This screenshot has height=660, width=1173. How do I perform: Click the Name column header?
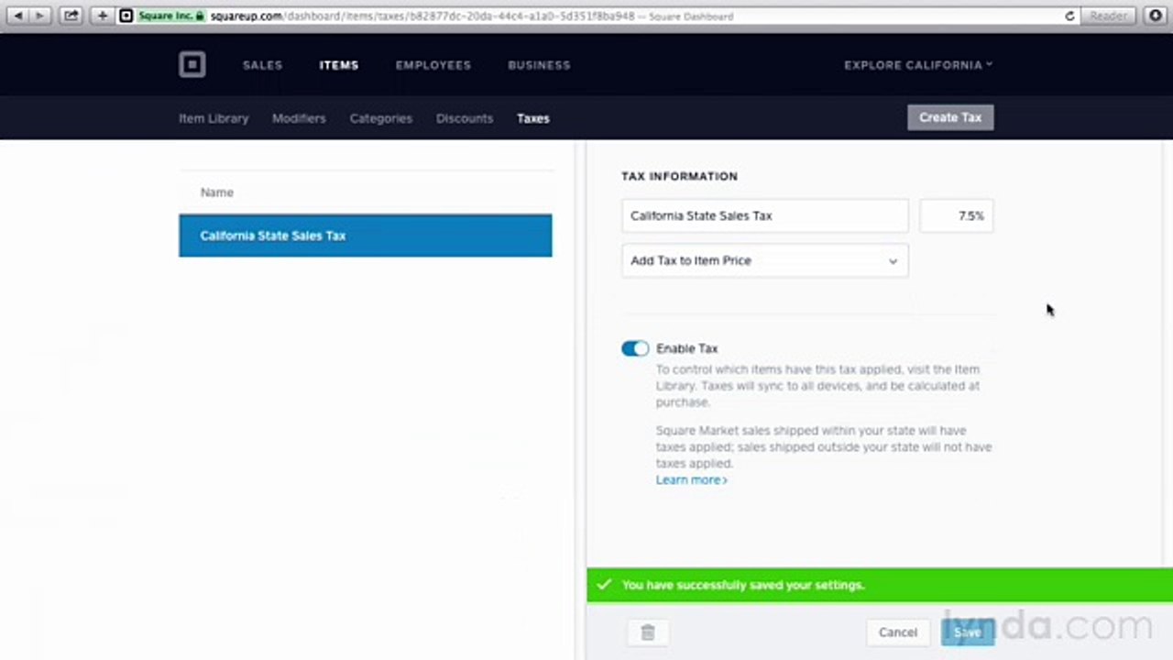pos(217,192)
